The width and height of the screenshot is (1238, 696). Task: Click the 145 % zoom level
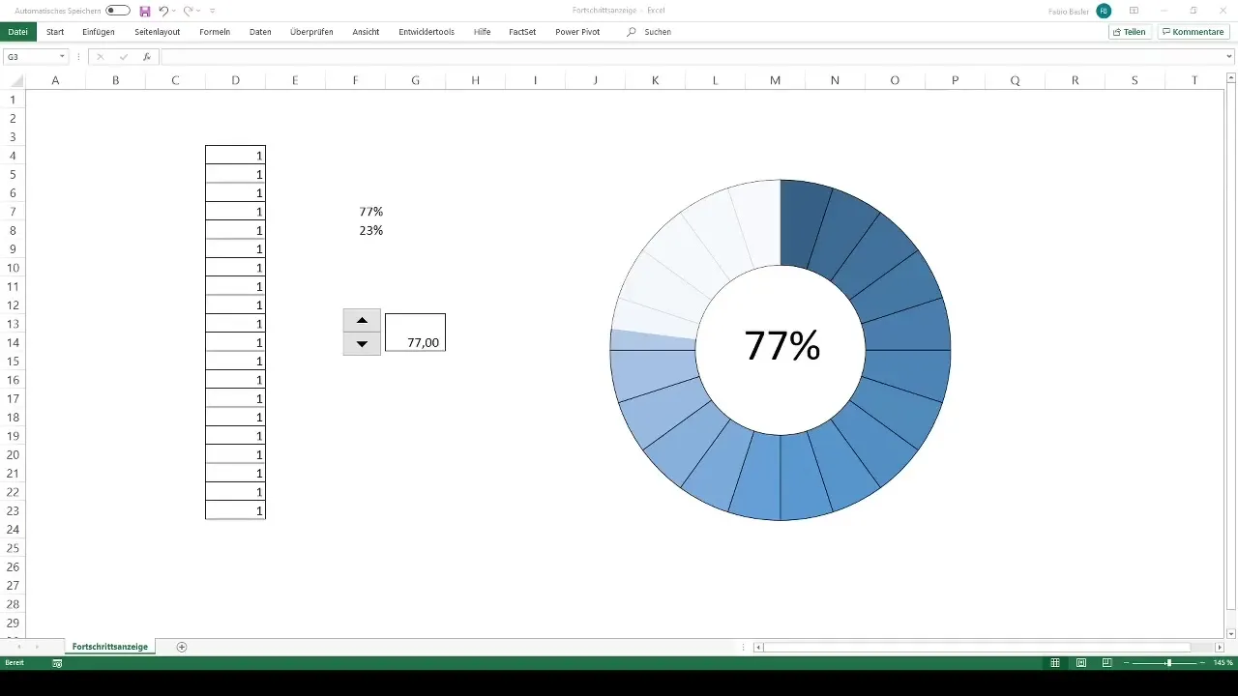pos(1223,663)
